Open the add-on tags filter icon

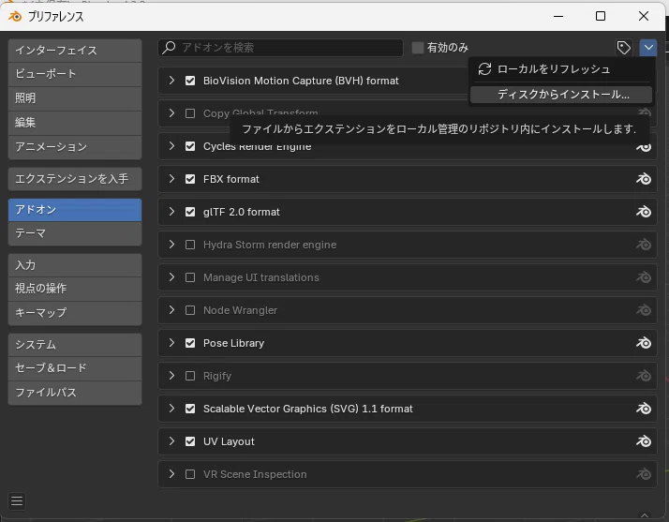[x=623, y=48]
